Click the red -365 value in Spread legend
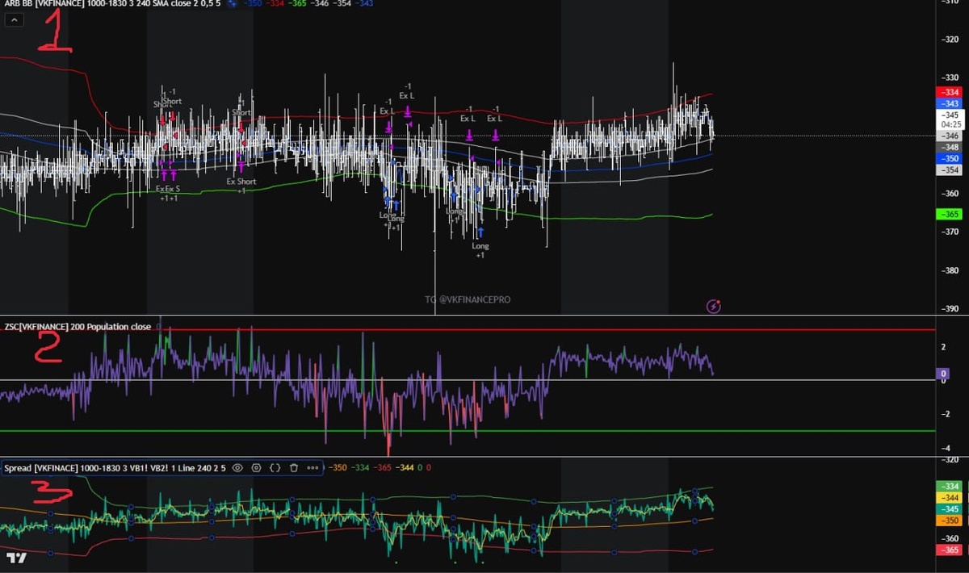This screenshot has height=573, width=969. point(381,468)
